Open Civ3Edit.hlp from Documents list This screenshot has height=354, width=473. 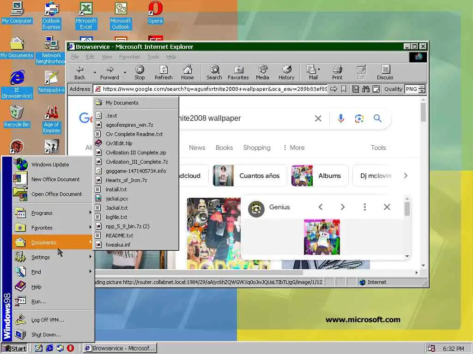[x=136, y=143]
